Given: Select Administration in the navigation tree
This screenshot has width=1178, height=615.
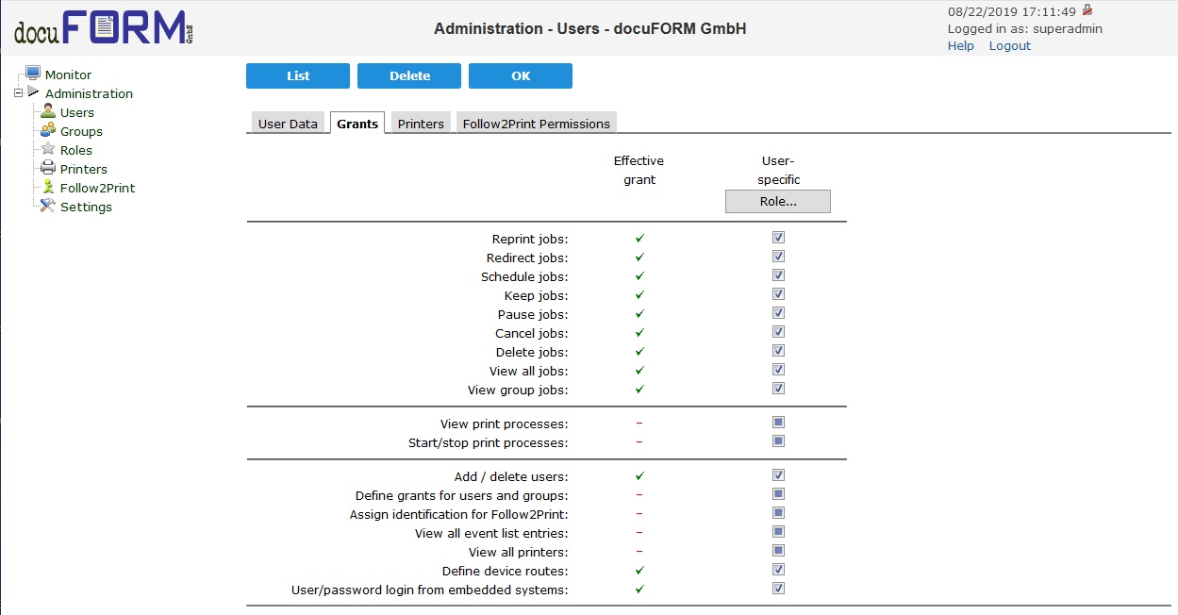Looking at the screenshot, I should coord(89,93).
